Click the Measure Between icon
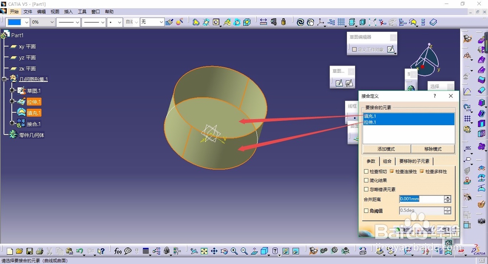The image size is (488, 264). (x=264, y=22)
